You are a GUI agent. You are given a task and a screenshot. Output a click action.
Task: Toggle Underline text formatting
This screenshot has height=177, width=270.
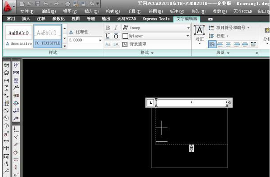tap(108, 36)
